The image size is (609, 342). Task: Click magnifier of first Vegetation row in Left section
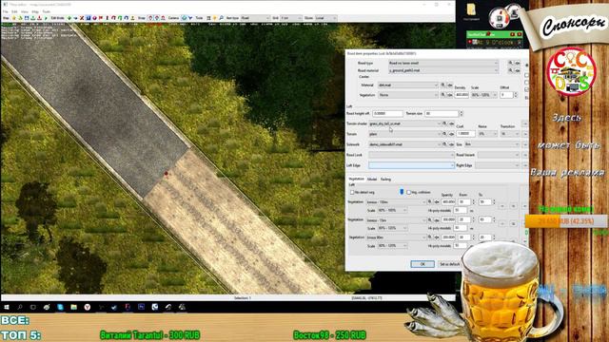coord(429,202)
